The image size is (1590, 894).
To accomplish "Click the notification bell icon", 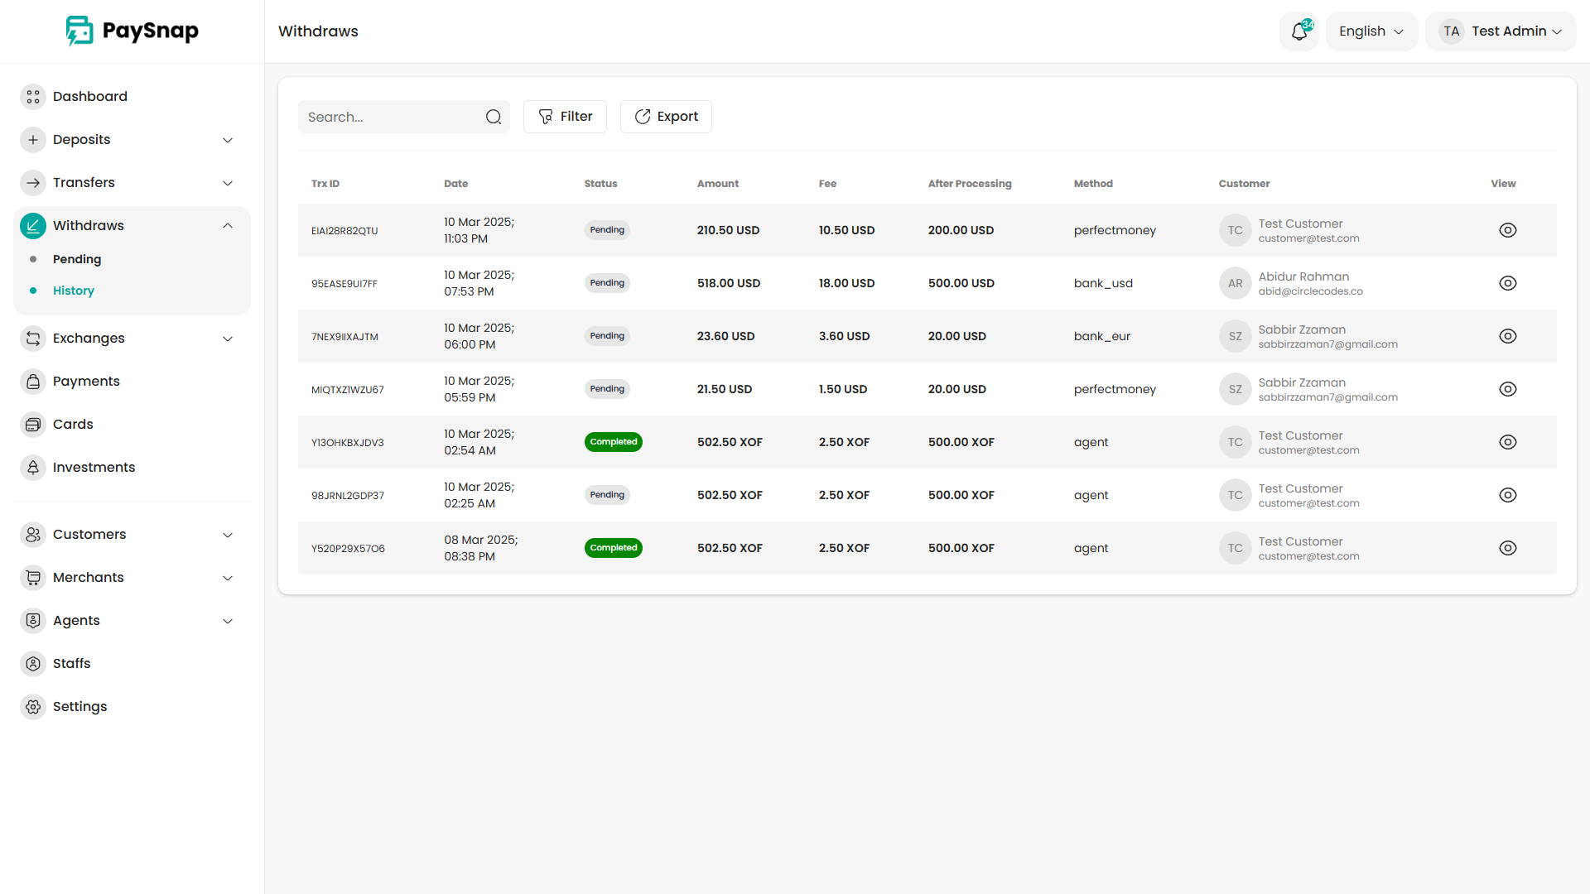I will (1298, 31).
